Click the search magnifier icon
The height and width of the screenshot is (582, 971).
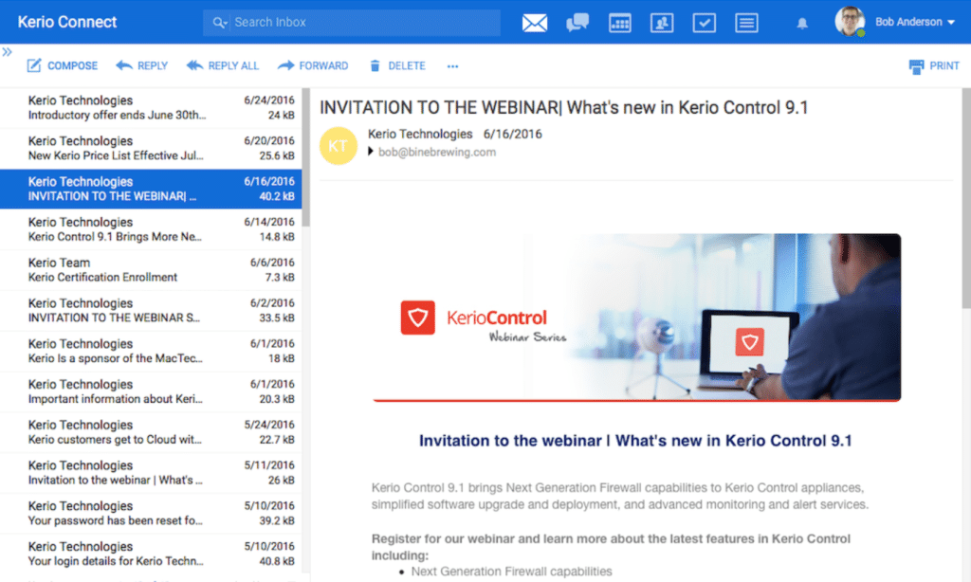219,23
